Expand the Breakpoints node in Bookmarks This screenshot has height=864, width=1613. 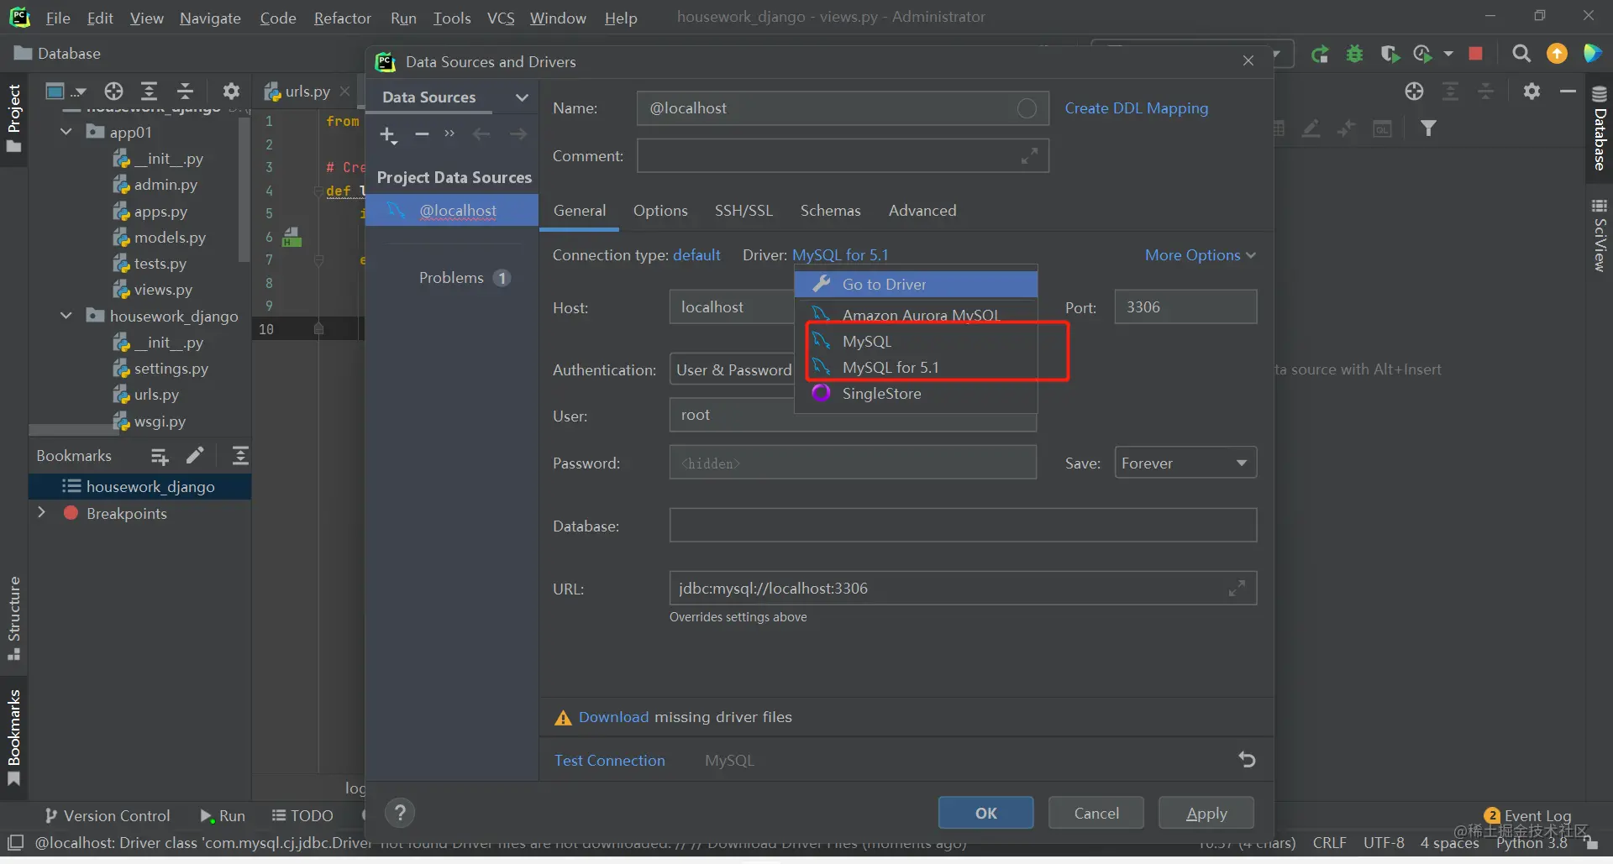click(x=41, y=512)
